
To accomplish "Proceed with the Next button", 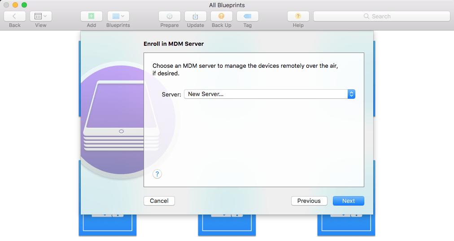I will coord(349,201).
